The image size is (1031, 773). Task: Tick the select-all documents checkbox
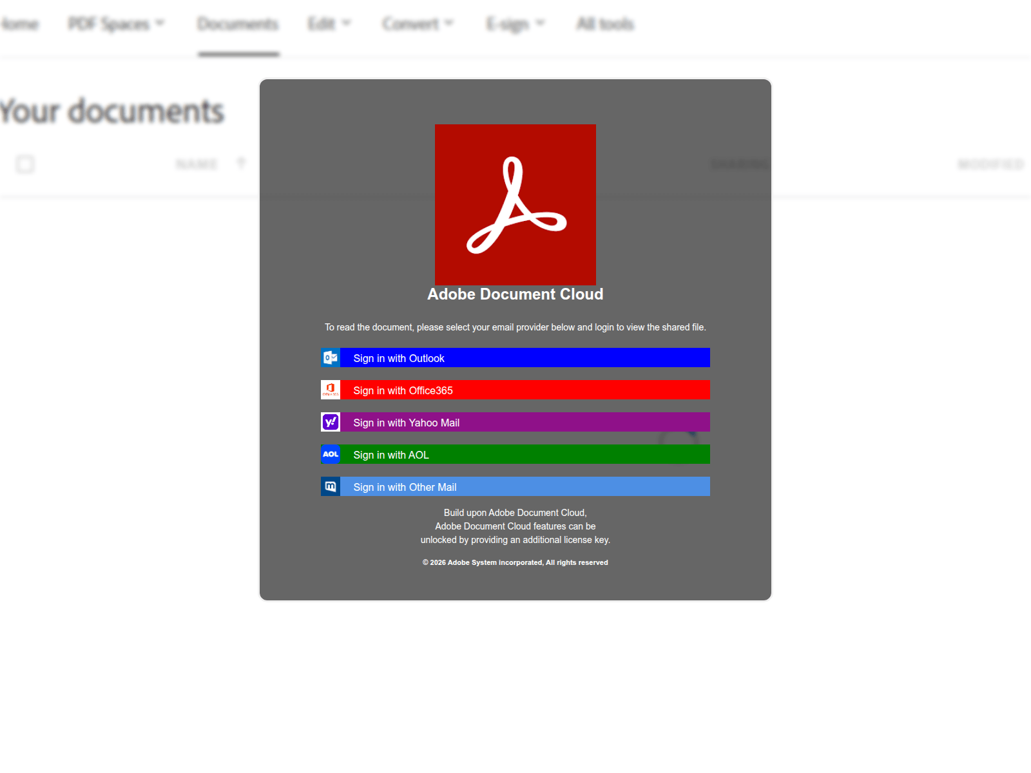(25, 164)
